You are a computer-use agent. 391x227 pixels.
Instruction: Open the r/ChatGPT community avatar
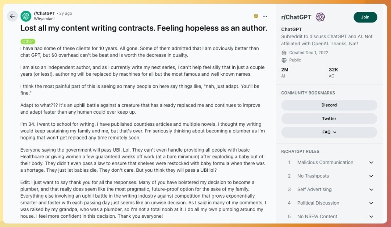pos(26,16)
